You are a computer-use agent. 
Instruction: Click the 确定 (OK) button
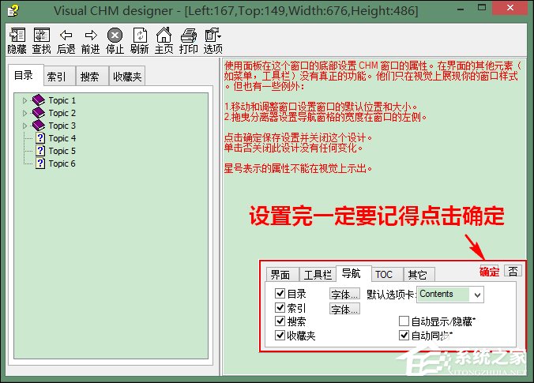pyautogui.click(x=490, y=272)
